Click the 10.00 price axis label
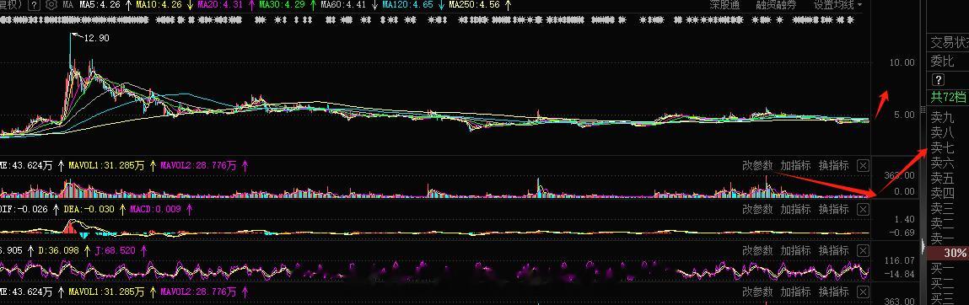This screenshot has height=305, width=969. click(x=902, y=62)
